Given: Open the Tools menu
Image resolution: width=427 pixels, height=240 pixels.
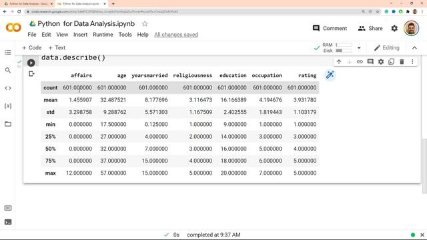Looking at the screenshot, I should (125, 35).
